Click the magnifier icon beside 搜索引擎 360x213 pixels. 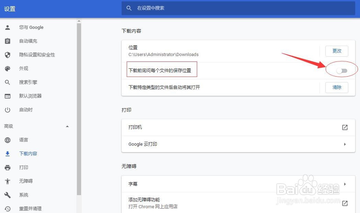tap(8, 82)
